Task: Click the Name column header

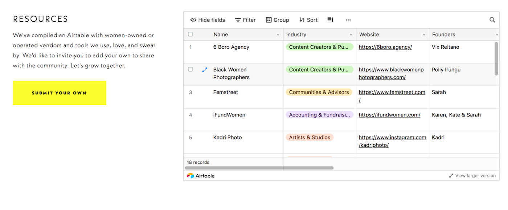Action: (x=247, y=34)
